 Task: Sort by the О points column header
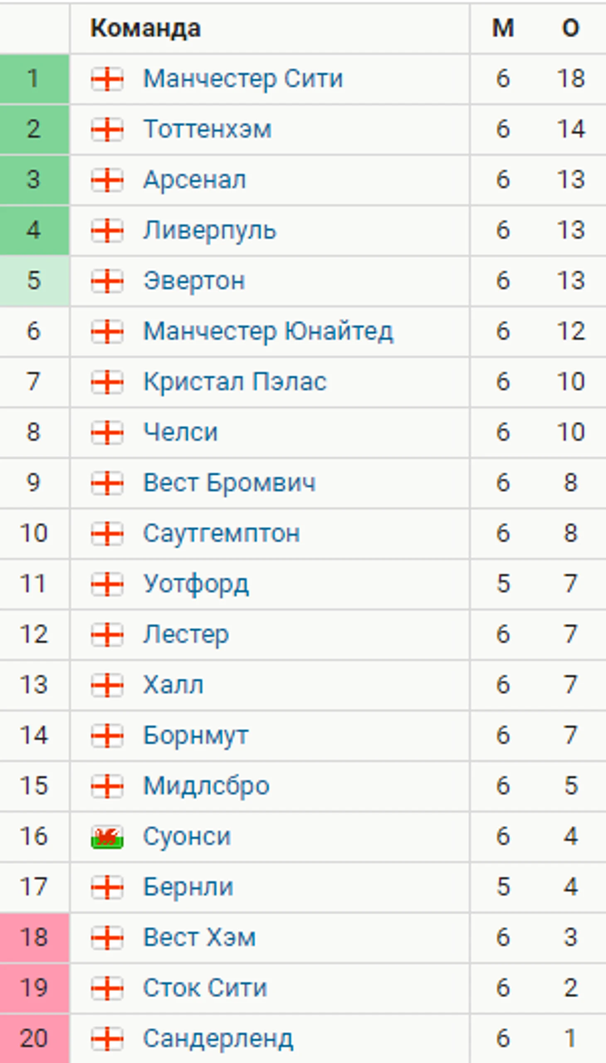tap(571, 28)
